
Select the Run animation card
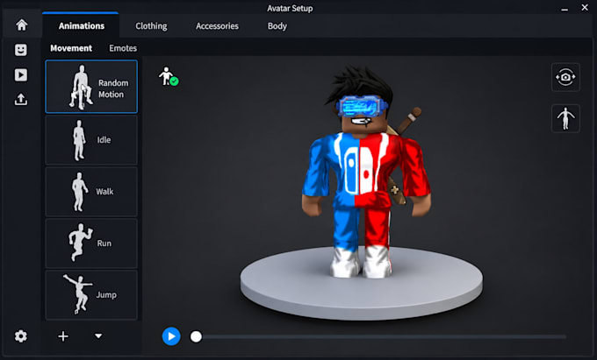(91, 244)
